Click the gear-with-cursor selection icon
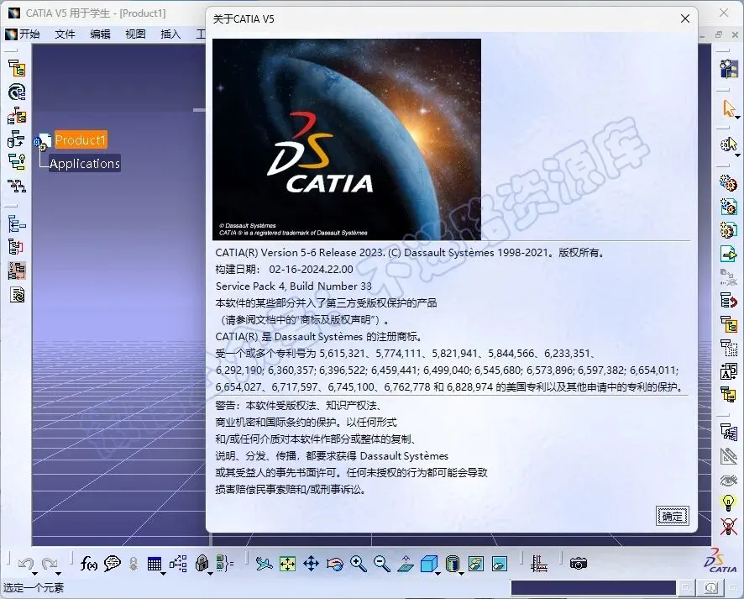Screen dimensions: 744x599 click(x=728, y=144)
